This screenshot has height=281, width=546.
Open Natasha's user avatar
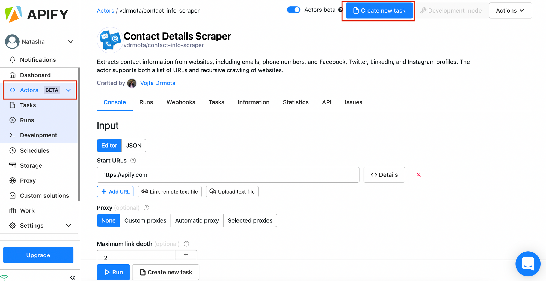[x=12, y=41]
